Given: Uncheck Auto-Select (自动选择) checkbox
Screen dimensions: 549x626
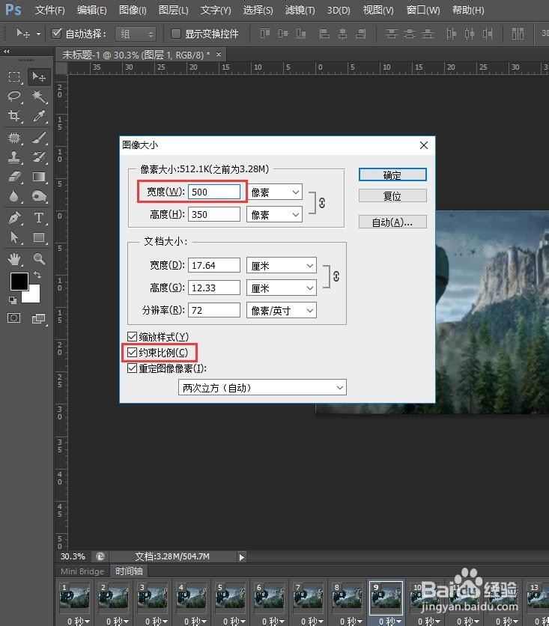Looking at the screenshot, I should pos(56,34).
